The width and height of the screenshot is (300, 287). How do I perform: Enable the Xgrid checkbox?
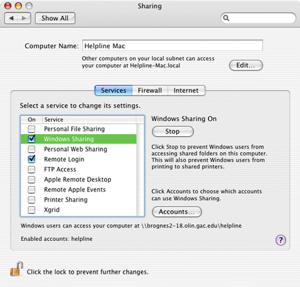pyautogui.click(x=31, y=210)
